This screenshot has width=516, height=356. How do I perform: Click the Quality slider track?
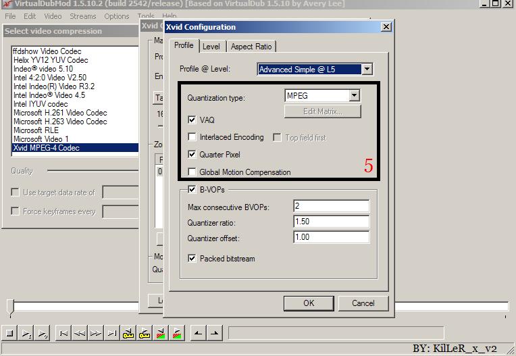tap(93, 170)
